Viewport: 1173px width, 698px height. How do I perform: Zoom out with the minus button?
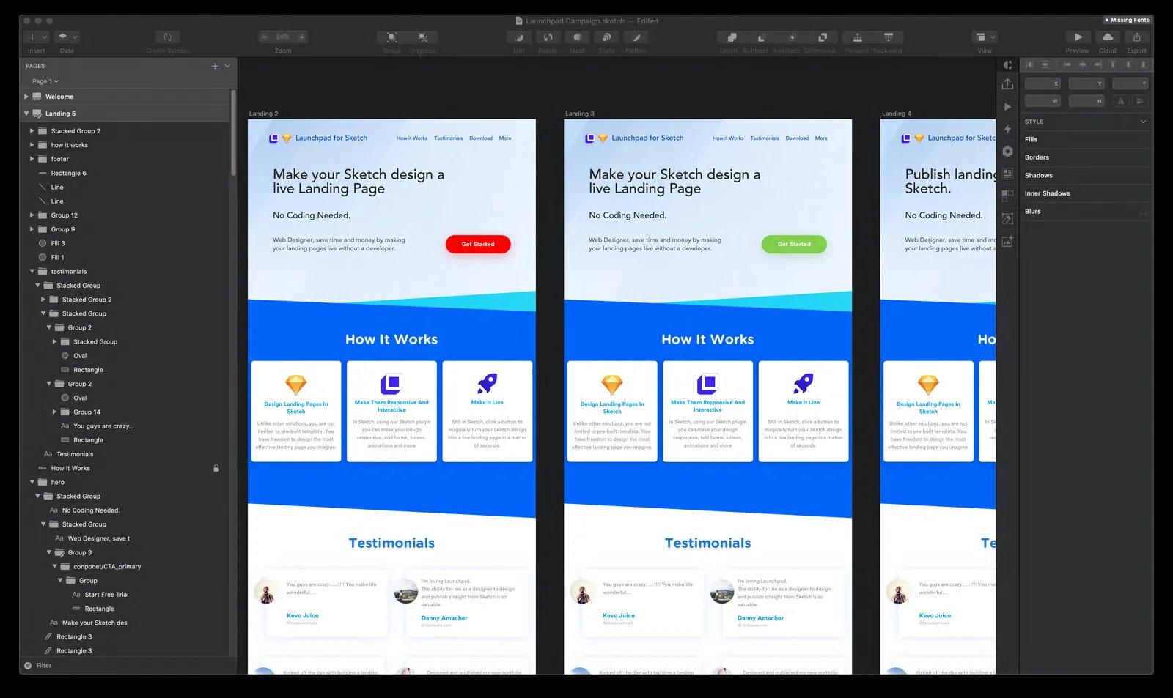tap(265, 37)
